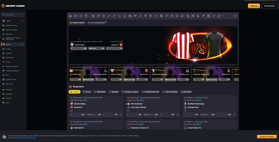Open the Politique de confidentialité link
The height and width of the screenshot is (142, 279).
click(x=26, y=138)
